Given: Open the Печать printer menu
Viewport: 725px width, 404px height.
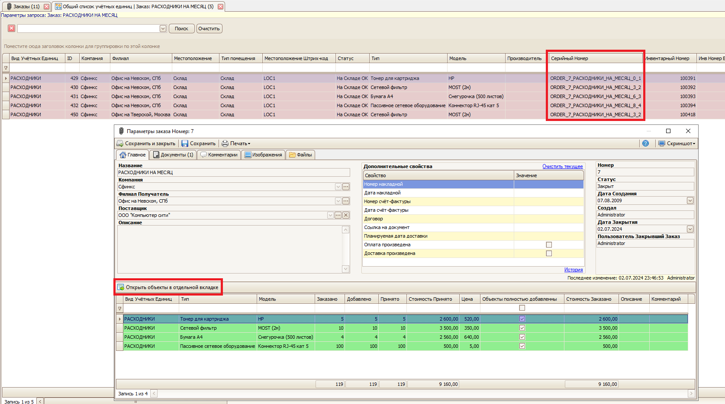Looking at the screenshot, I should [236, 143].
